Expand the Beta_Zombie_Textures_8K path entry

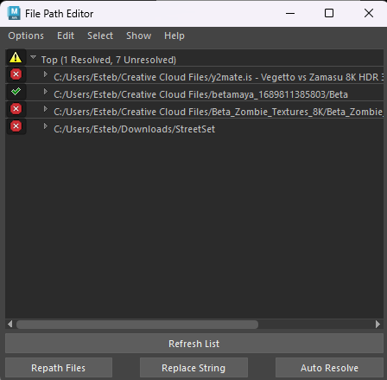(46, 108)
